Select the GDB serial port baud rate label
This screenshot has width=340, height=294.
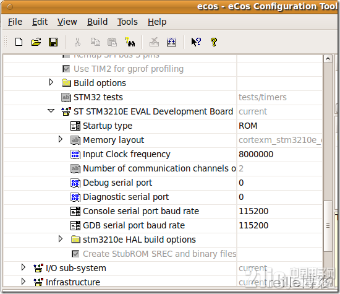[x=134, y=225]
